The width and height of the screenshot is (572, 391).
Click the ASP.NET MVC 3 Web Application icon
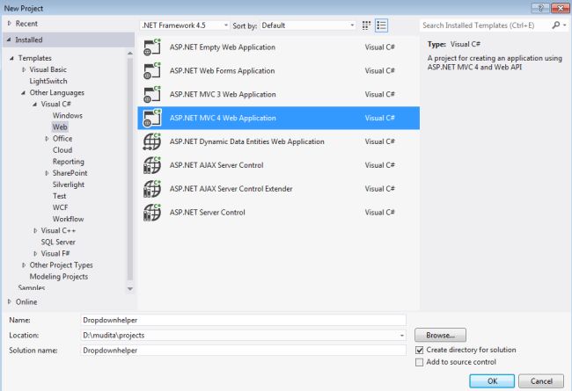point(151,94)
